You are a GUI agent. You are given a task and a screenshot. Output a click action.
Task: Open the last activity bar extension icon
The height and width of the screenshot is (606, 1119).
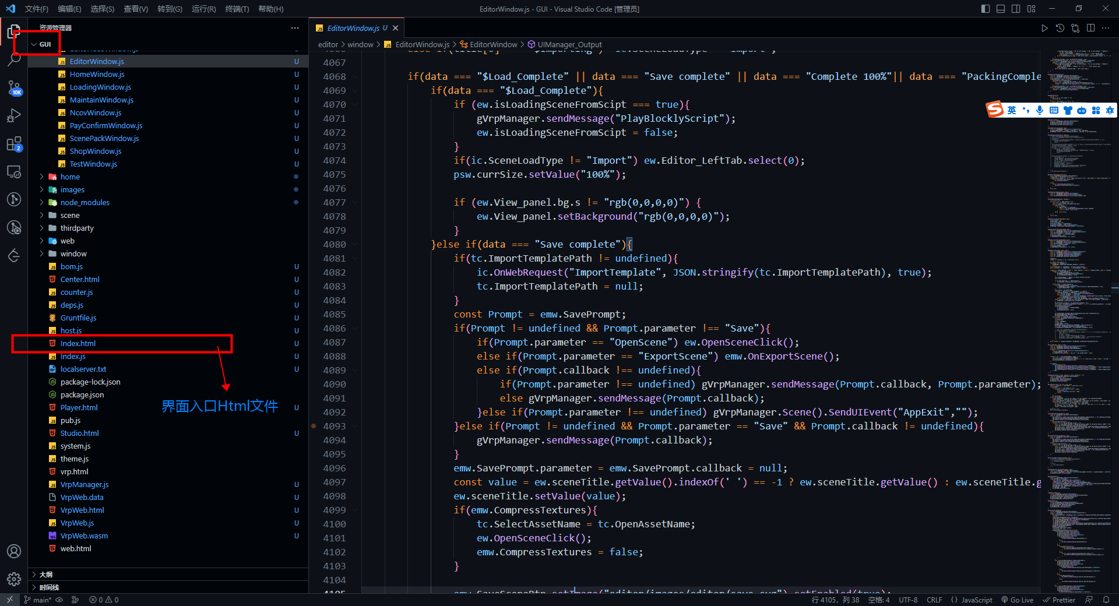pos(14,255)
